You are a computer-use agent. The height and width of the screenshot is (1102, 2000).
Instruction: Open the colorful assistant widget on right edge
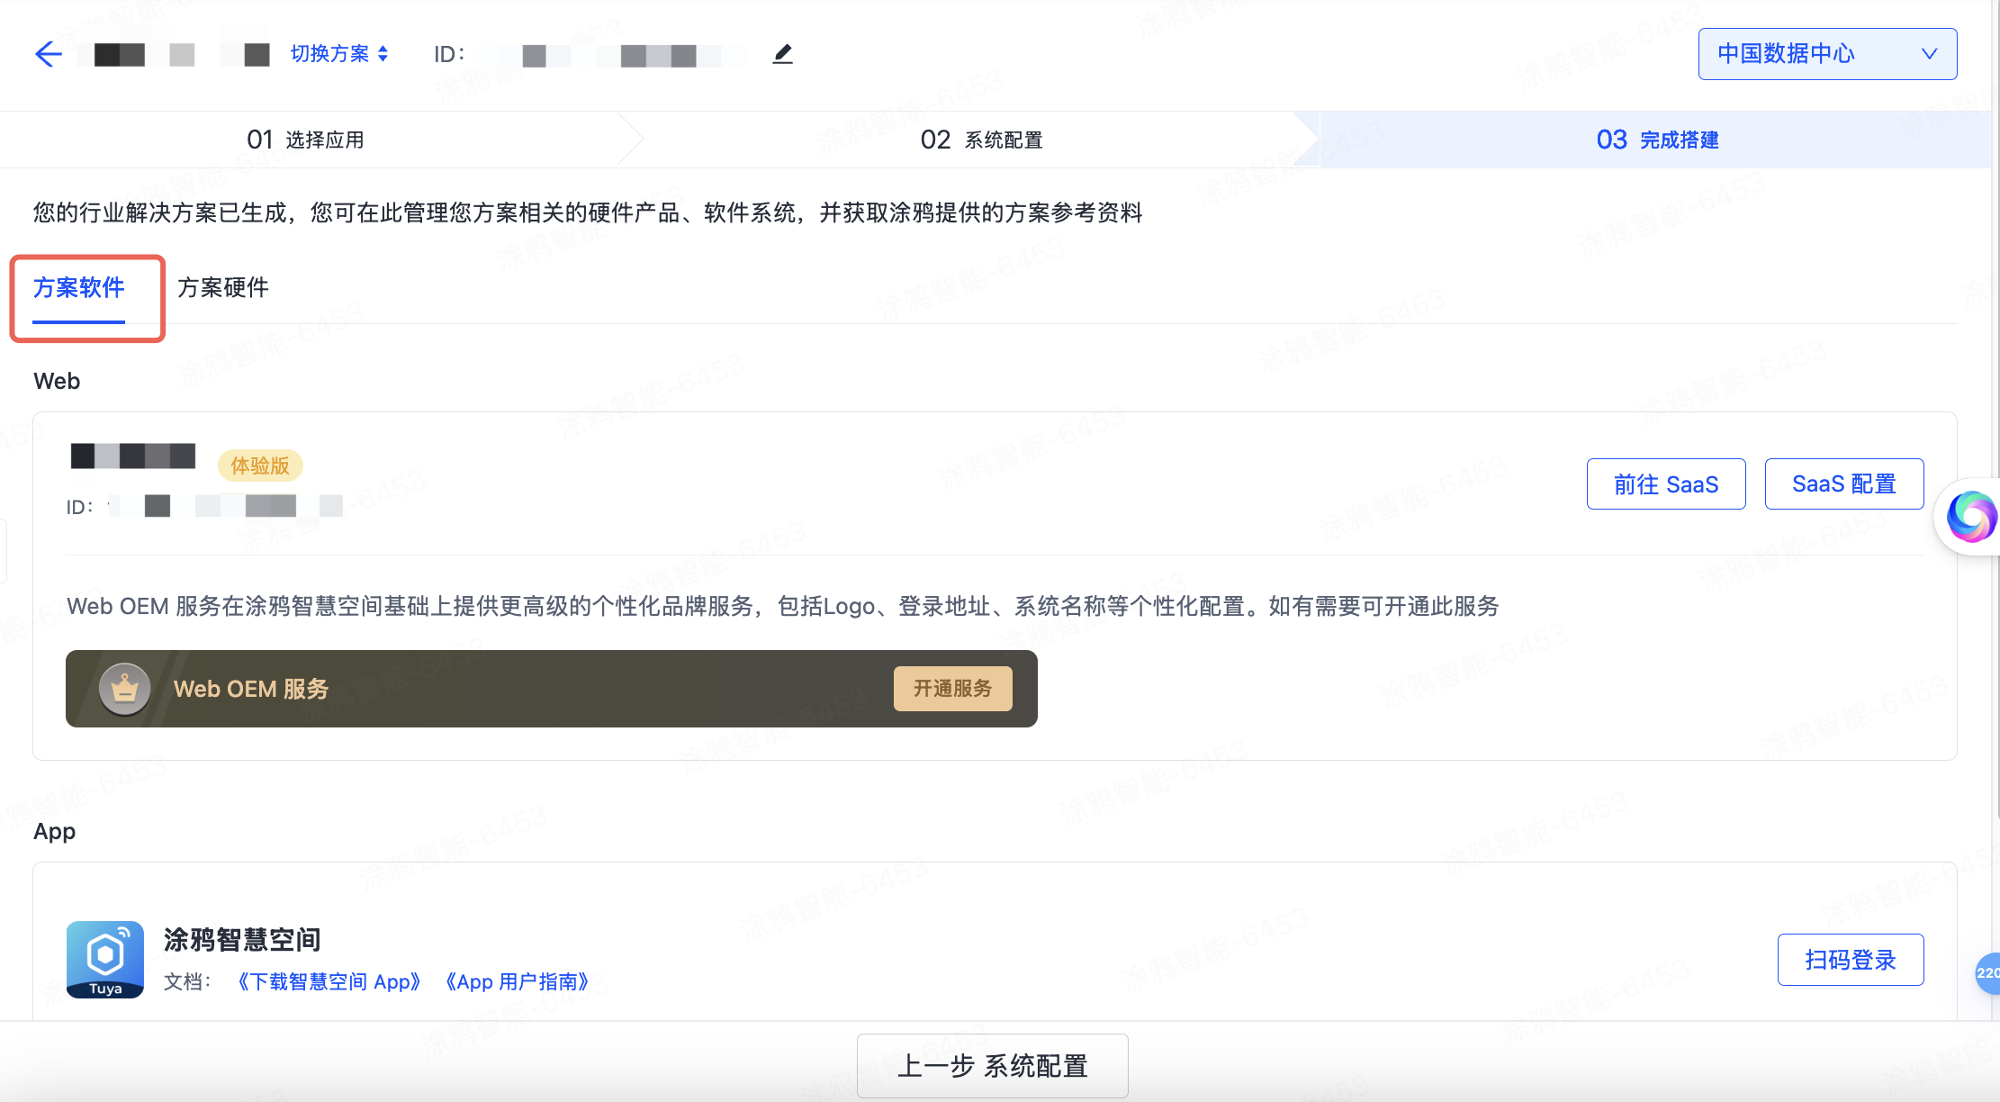(x=1971, y=518)
